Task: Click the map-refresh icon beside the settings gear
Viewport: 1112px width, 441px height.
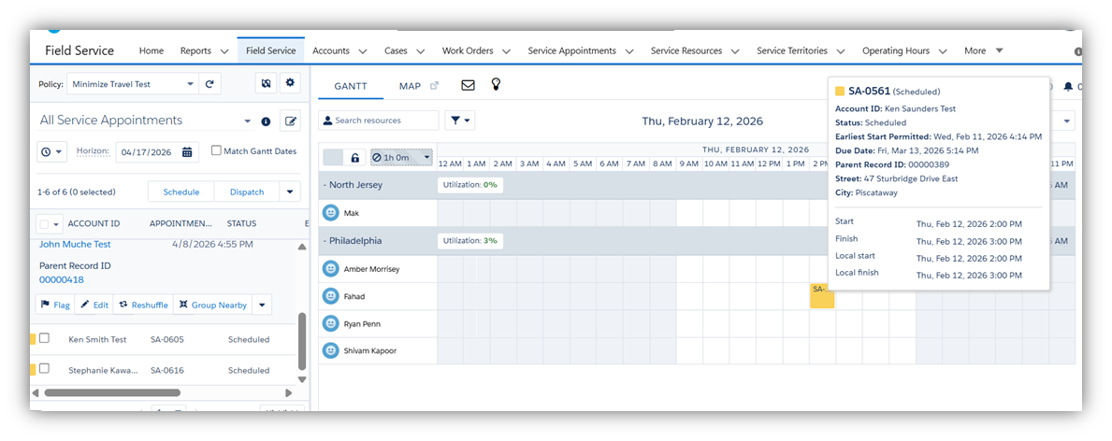Action: 266,84
